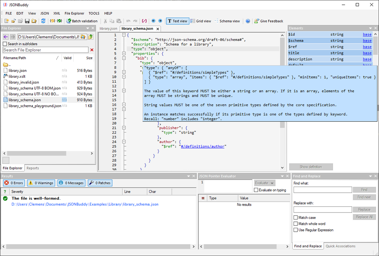Check the Match case option
Viewport: 379px width, 256px height.
(296, 218)
